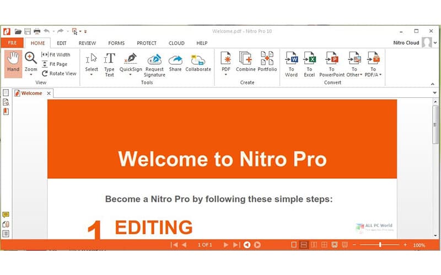
Task: Expand the Select tool dropdown arrow
Action: pyautogui.click(x=92, y=75)
